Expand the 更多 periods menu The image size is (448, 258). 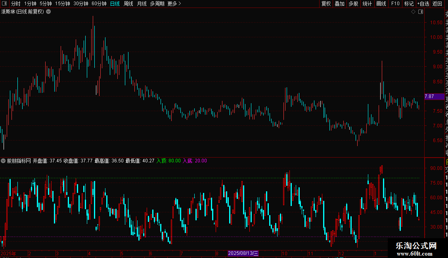pos(174,4)
